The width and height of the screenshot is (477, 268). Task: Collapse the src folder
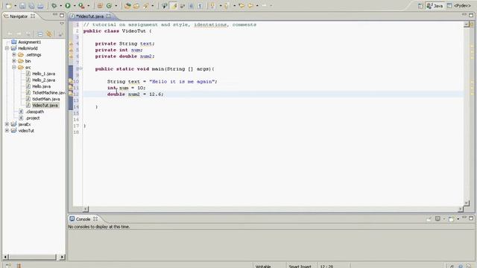pyautogui.click(x=14, y=67)
